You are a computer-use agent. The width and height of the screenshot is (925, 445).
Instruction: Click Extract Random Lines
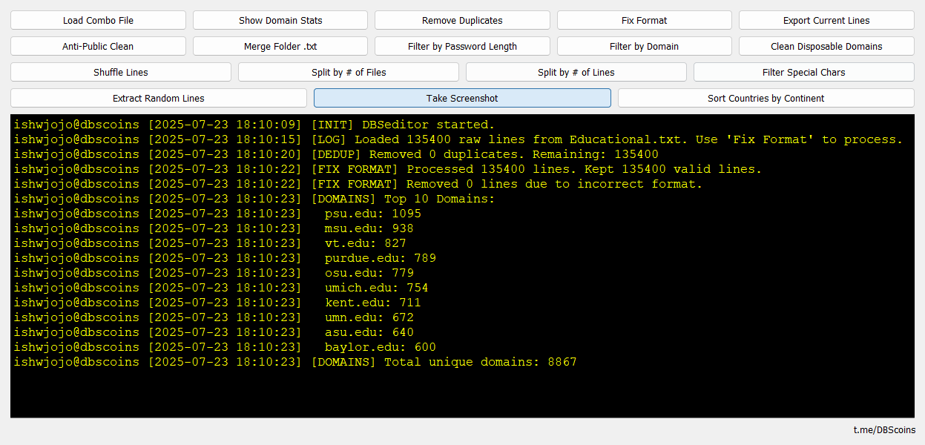[158, 98]
